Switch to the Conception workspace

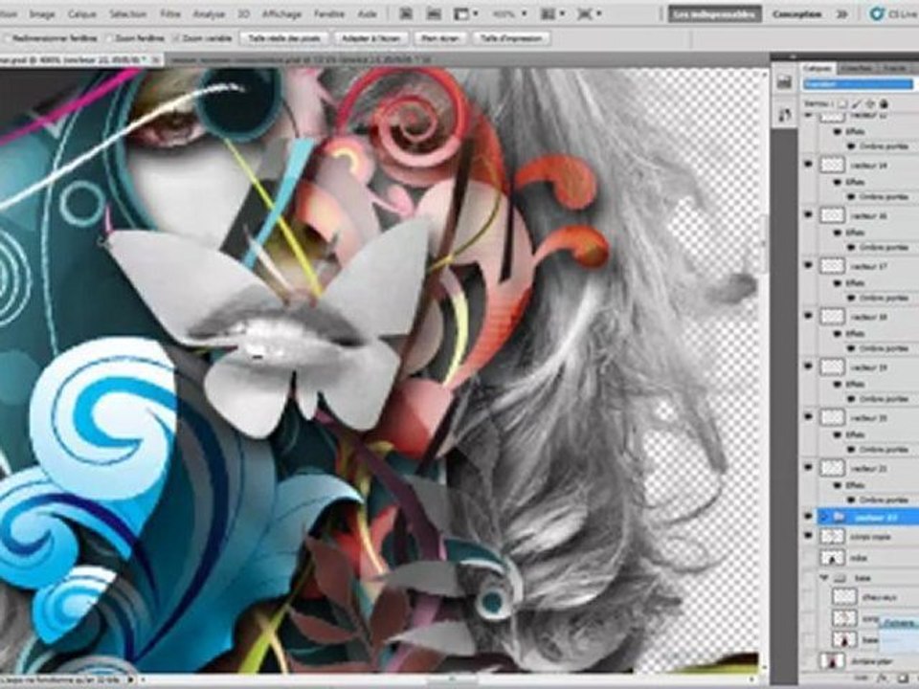point(796,14)
